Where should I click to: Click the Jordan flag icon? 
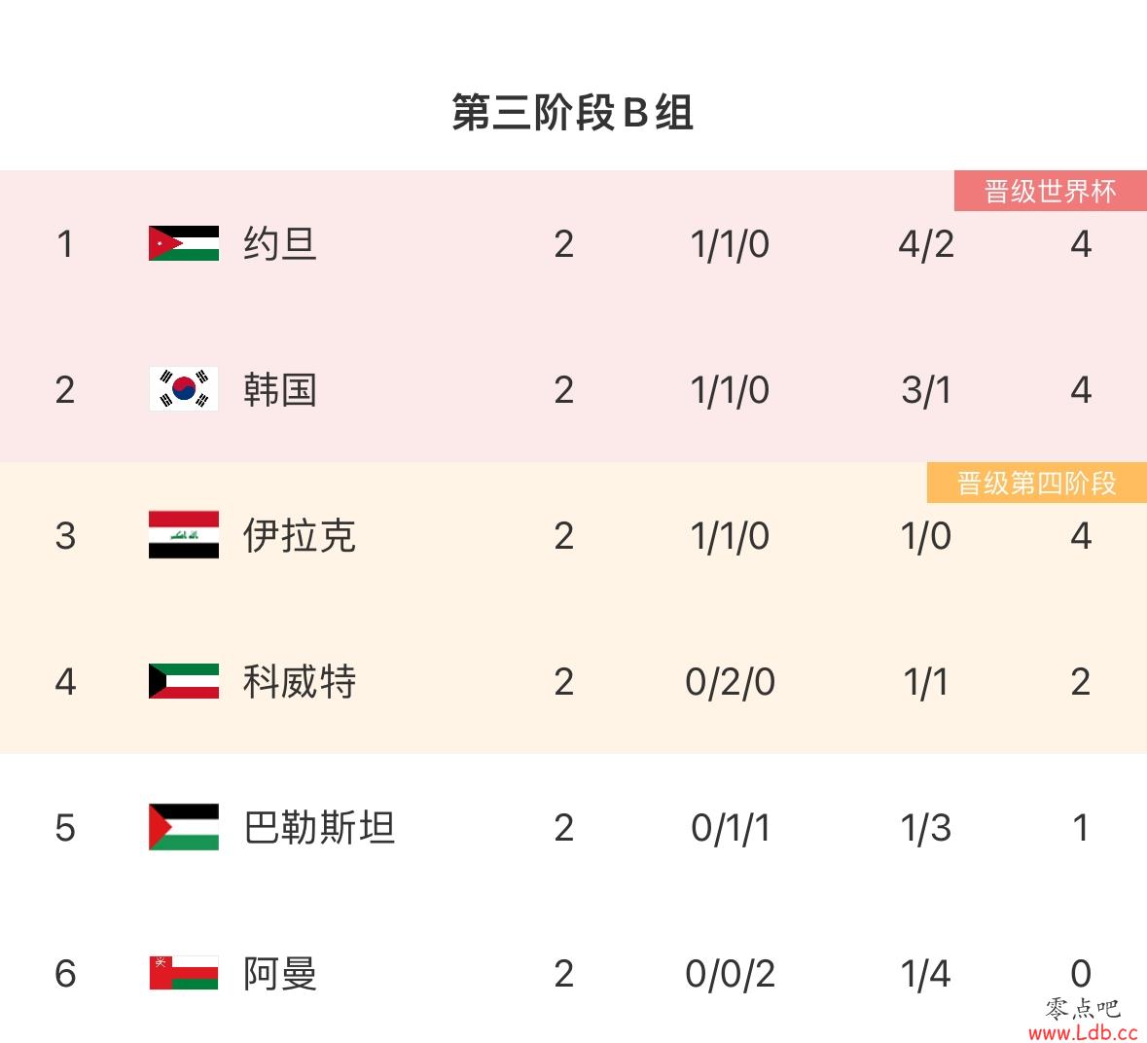[184, 243]
